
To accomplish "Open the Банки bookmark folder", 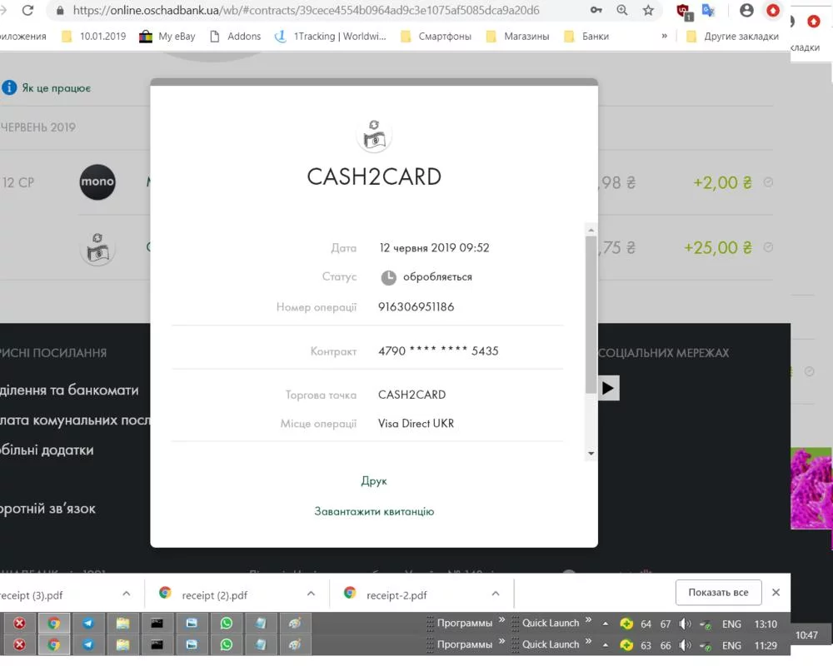I will pyautogui.click(x=586, y=36).
